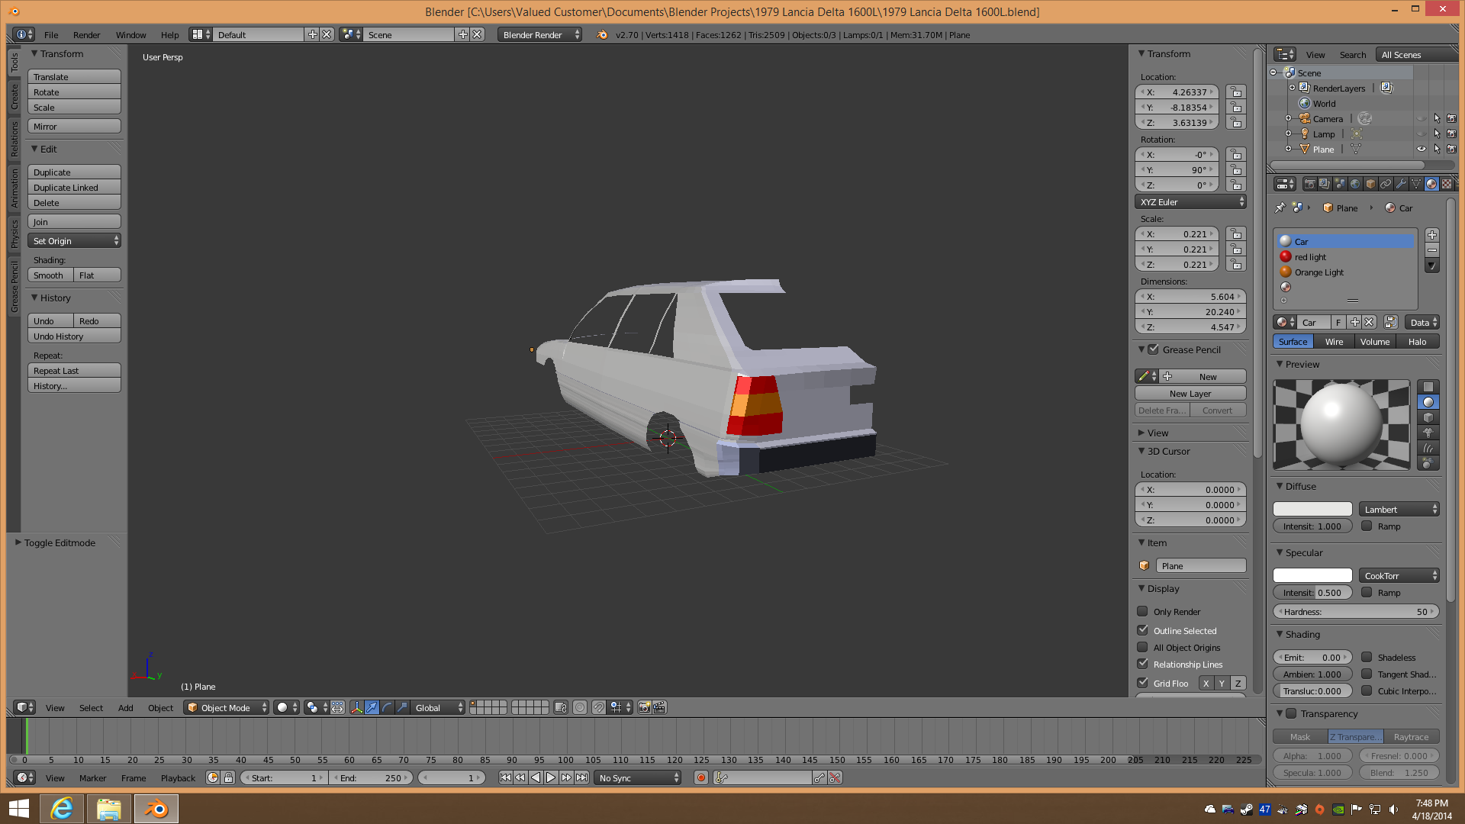Open the Render properties tab camera icon
The height and width of the screenshot is (824, 1465).
coord(1309,184)
